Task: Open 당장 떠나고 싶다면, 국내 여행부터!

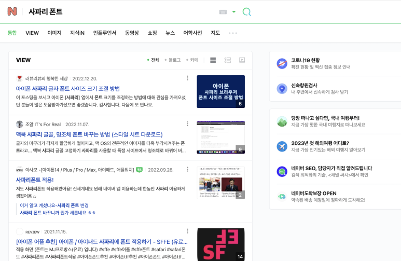Action: pos(325,118)
